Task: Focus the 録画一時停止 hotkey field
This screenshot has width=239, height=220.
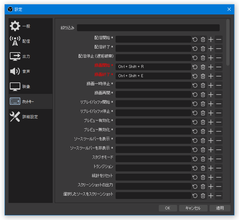Action: click(x=153, y=85)
